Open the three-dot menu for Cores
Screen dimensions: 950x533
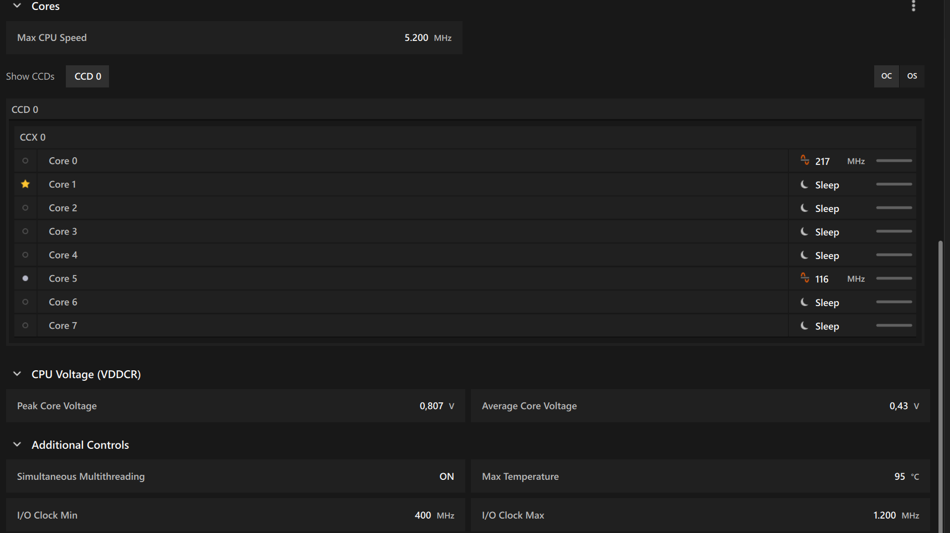913,6
